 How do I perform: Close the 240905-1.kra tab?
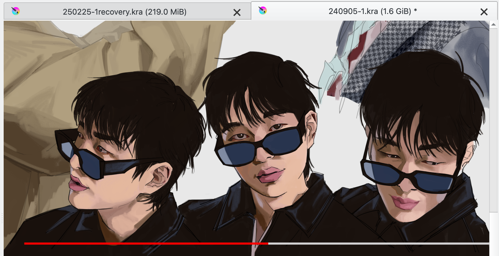[484, 12]
